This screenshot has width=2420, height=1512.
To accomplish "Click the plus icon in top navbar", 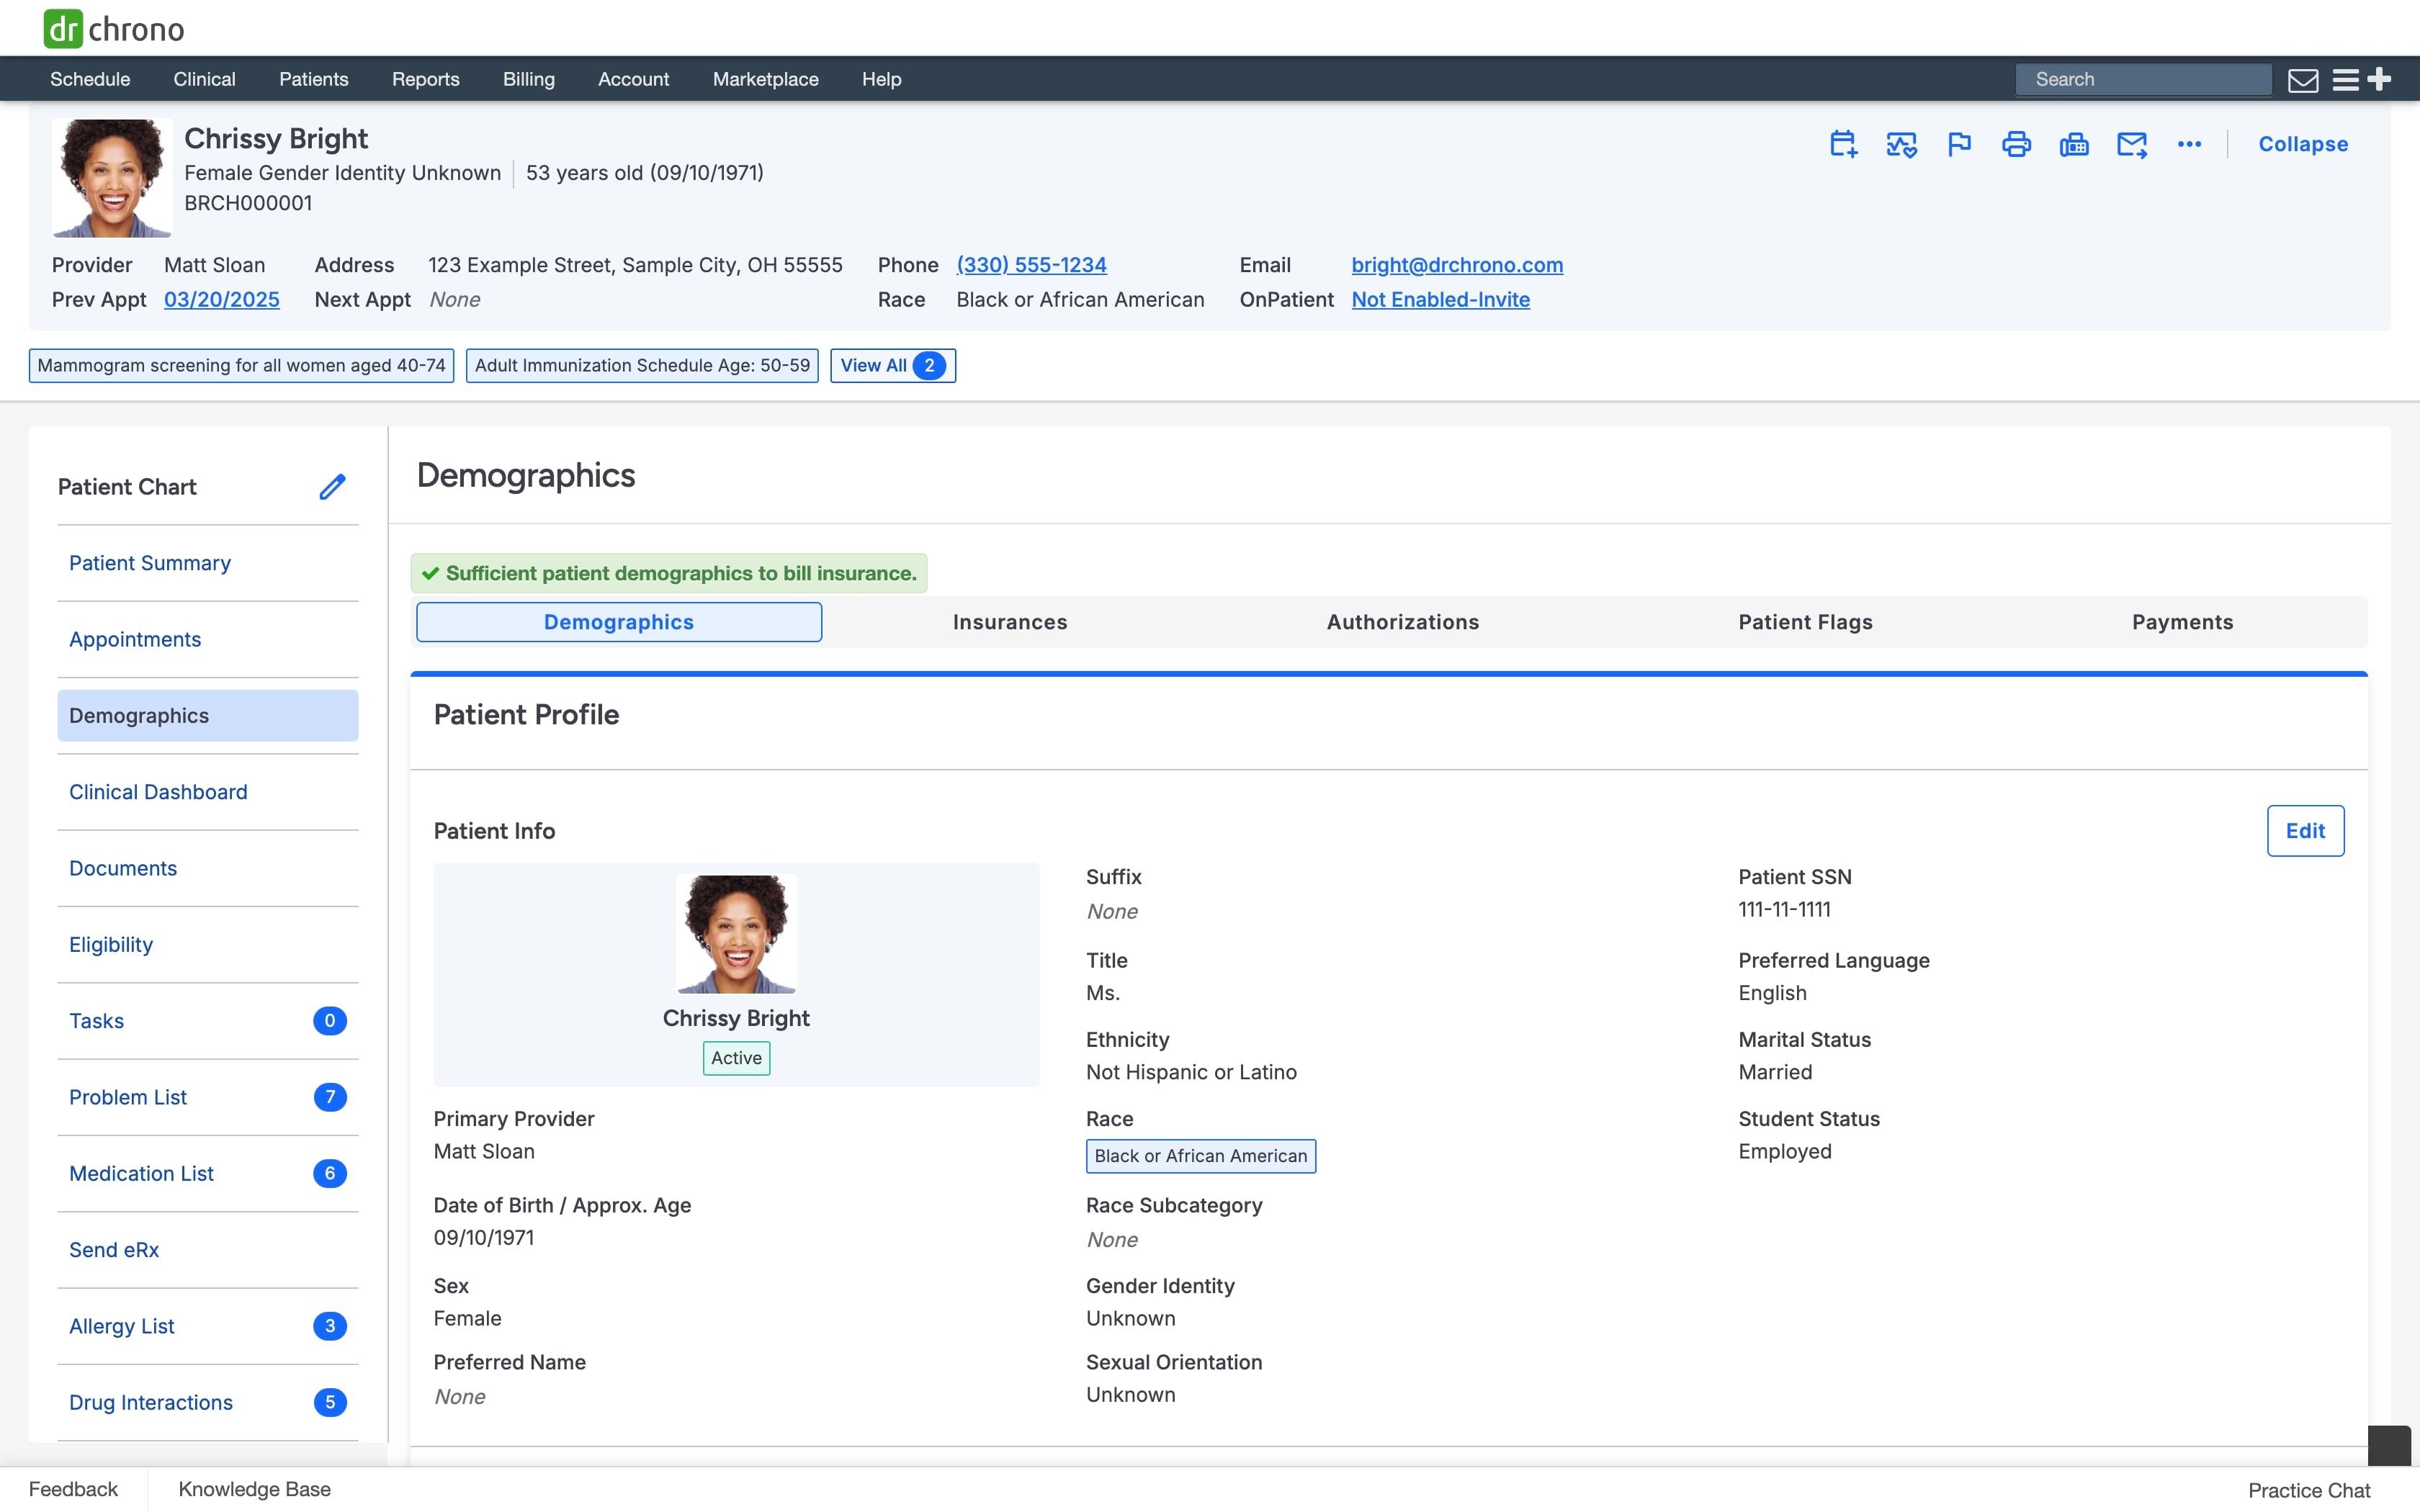I will (x=2380, y=79).
